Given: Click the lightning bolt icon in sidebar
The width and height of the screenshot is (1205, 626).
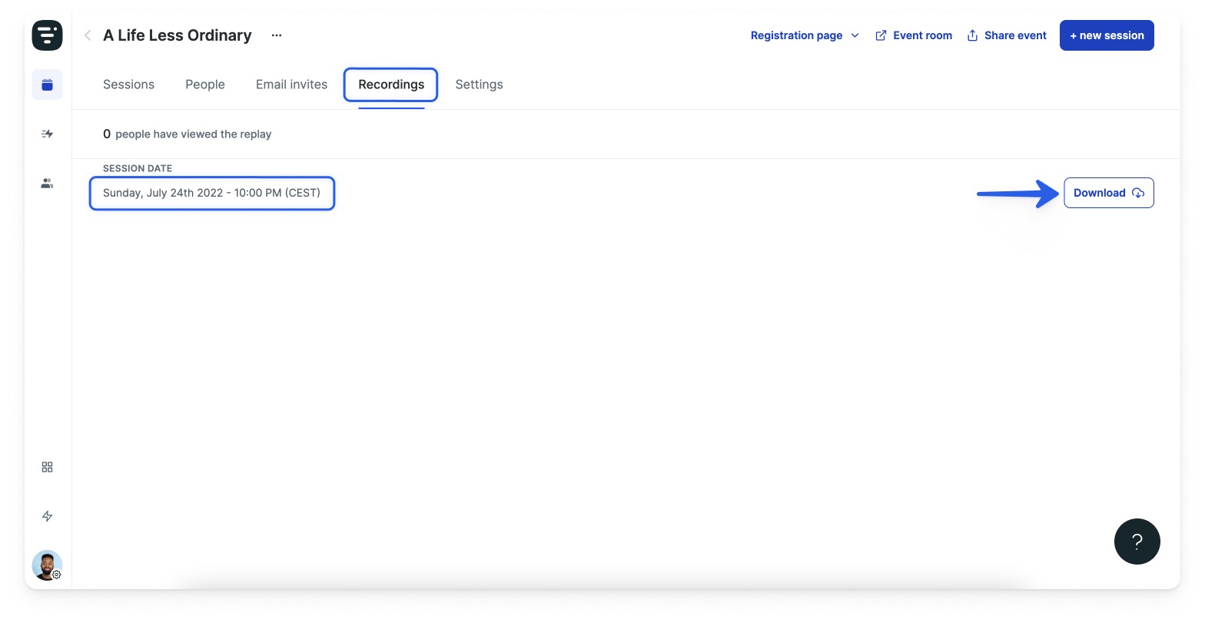Looking at the screenshot, I should click(x=47, y=516).
